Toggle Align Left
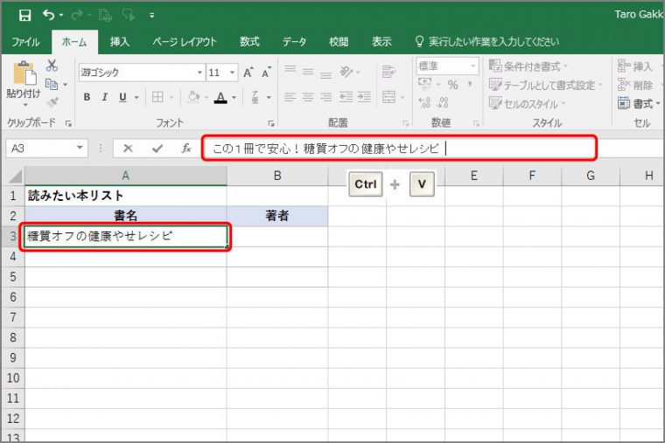Image resolution: width=665 pixels, height=443 pixels. click(290, 97)
